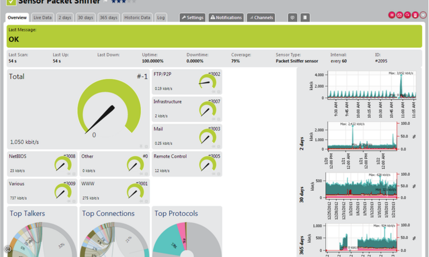Click the red scan-now refresh icon

tap(407, 15)
